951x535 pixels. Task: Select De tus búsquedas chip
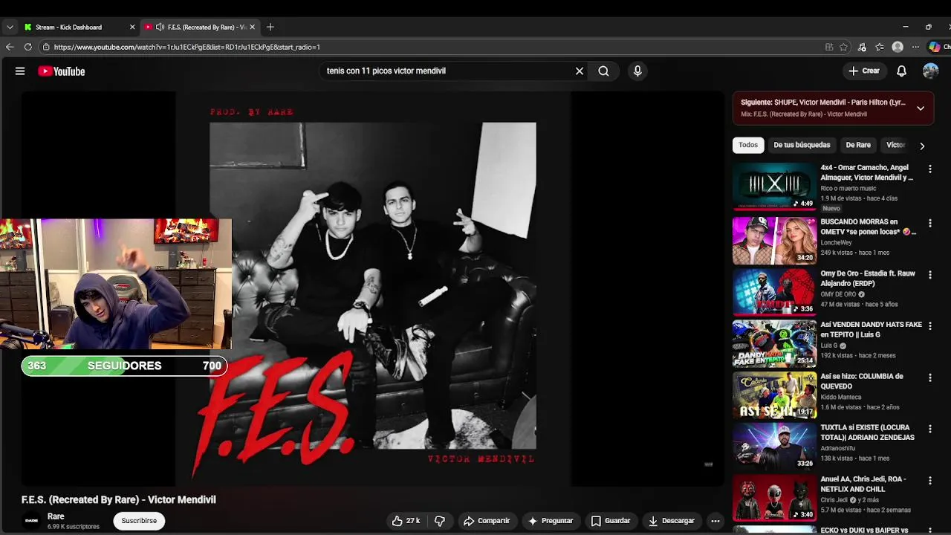tap(802, 145)
